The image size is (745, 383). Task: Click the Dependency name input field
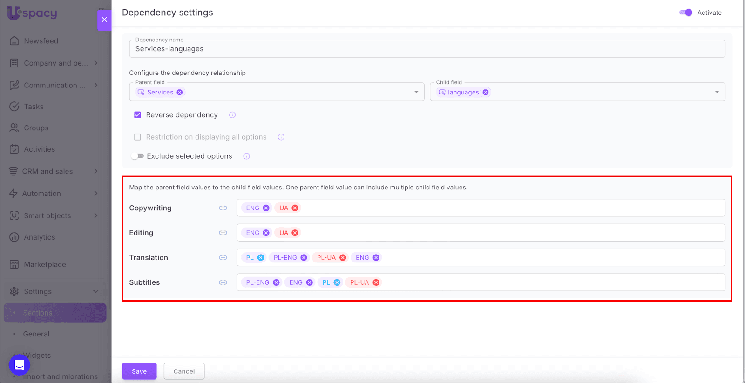pyautogui.click(x=427, y=49)
